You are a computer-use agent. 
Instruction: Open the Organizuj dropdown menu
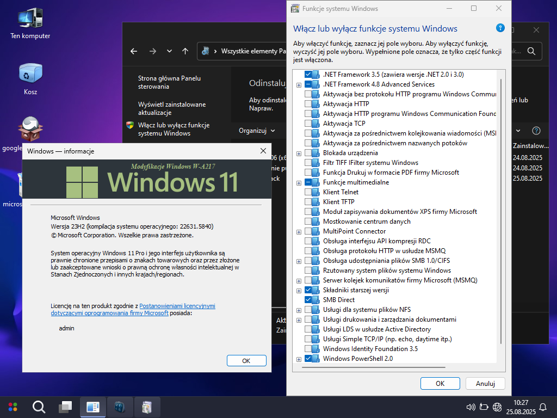[257, 131]
